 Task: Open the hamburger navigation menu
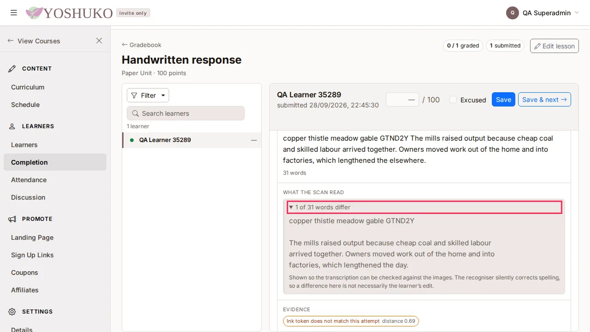(x=14, y=13)
